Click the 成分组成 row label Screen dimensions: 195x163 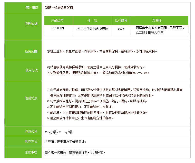[x=32, y=8]
